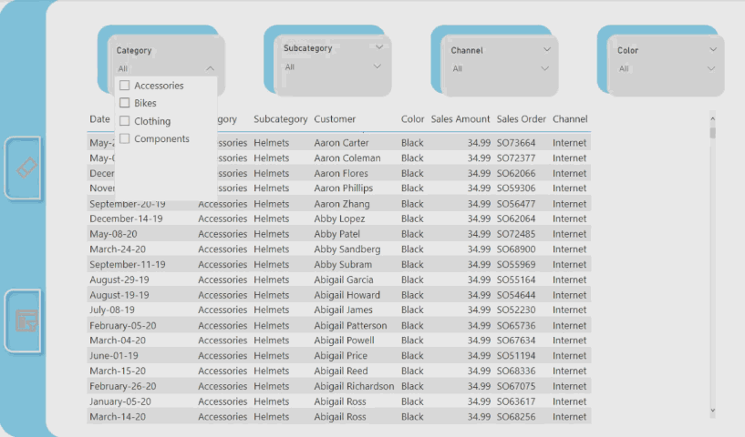Open the Color slicer's All dropdown
The height and width of the screenshot is (437, 745).
(x=711, y=68)
